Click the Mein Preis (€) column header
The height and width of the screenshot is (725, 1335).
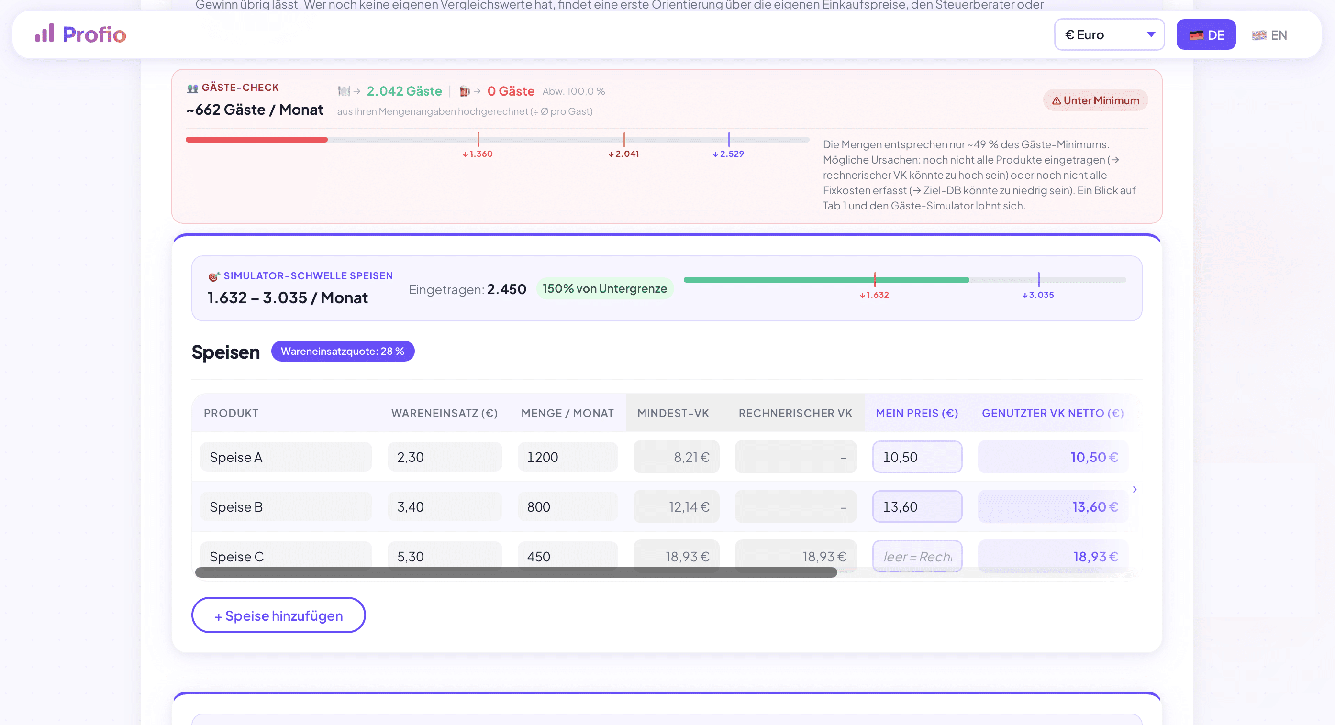(x=917, y=413)
